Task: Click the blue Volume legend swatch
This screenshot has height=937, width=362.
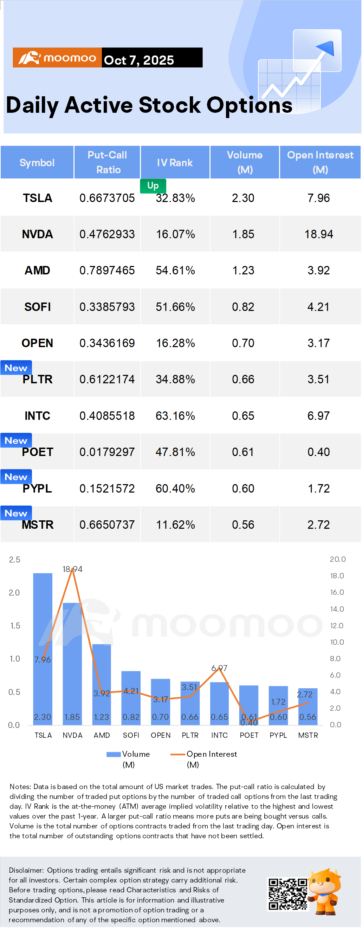Action: click(113, 754)
